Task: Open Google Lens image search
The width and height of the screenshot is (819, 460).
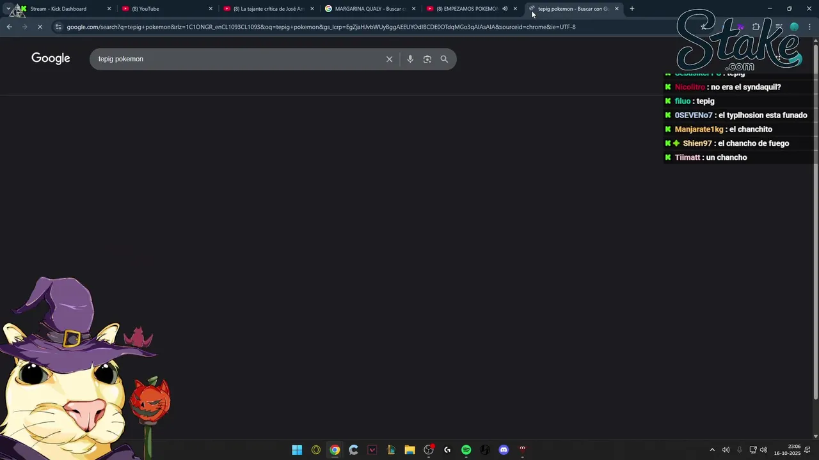Action: point(427,59)
